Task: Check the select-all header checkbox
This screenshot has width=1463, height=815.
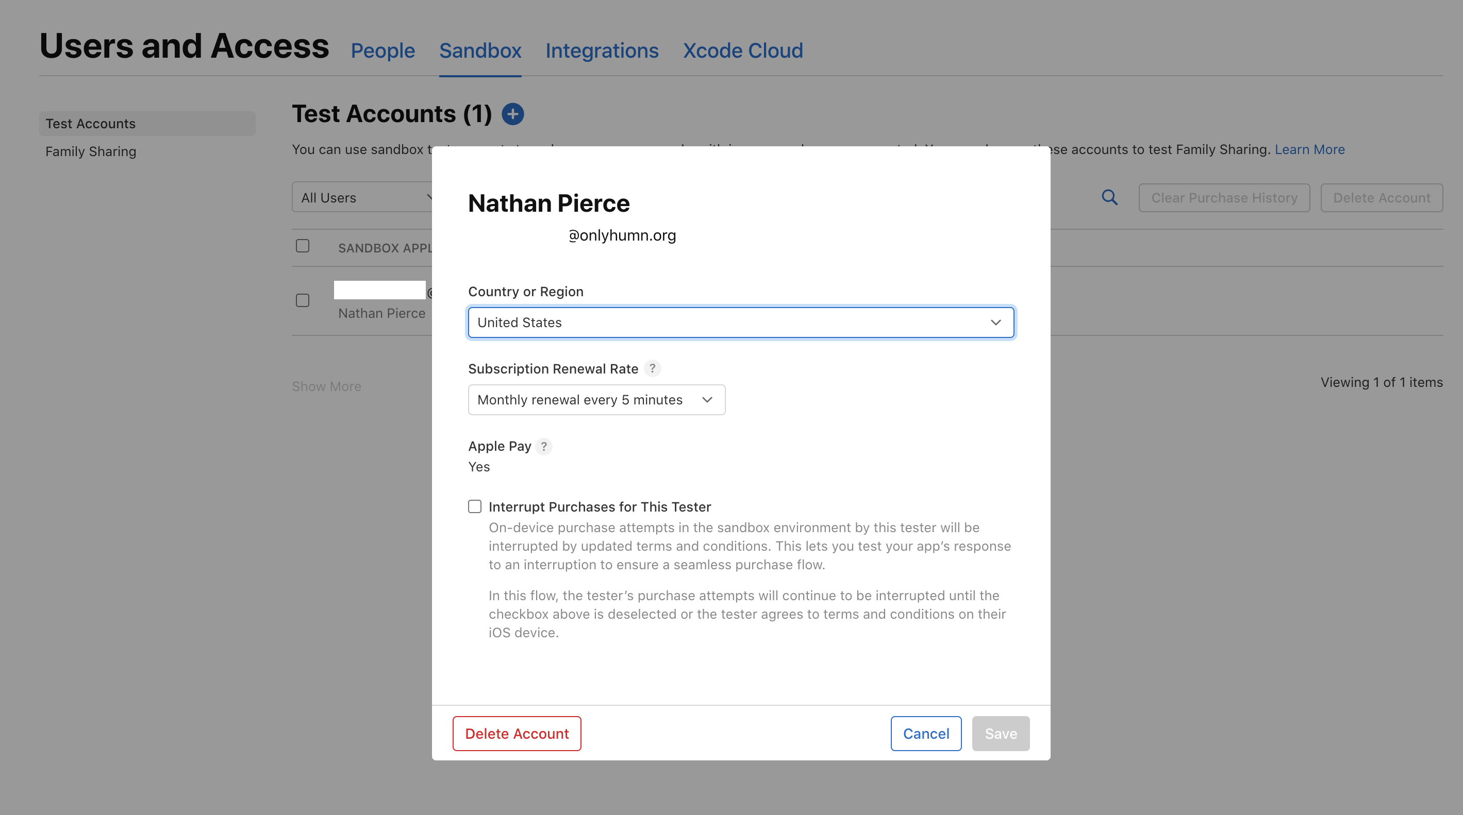Action: coord(303,246)
